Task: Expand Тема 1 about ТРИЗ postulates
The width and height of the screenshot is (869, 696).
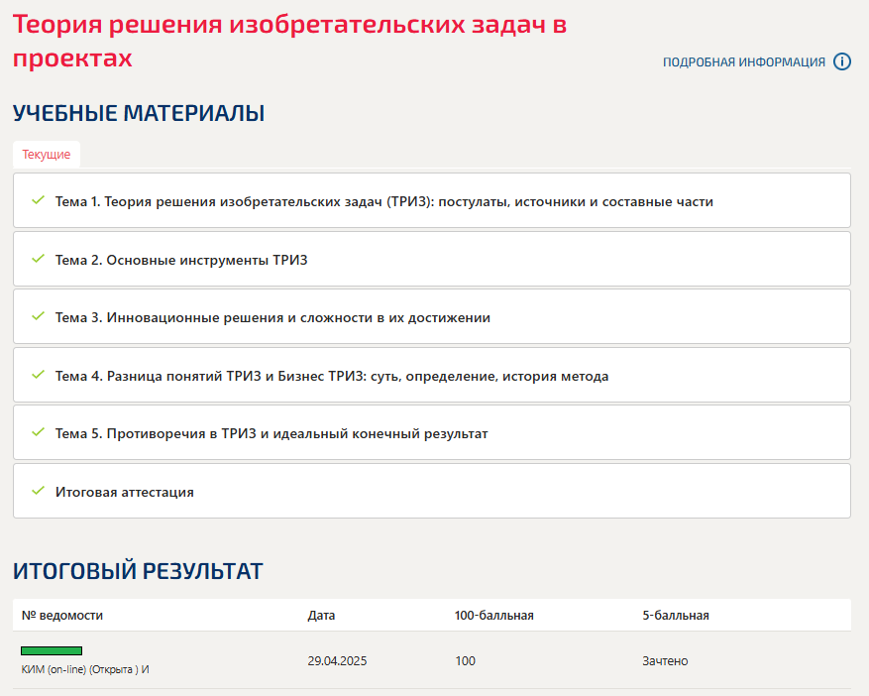Action: click(432, 200)
